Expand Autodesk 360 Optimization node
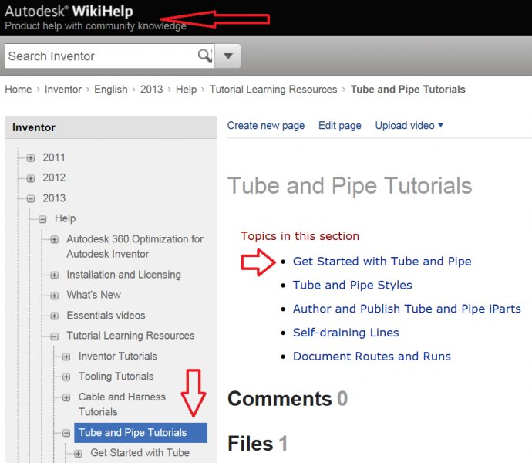The image size is (532, 463). (x=54, y=239)
